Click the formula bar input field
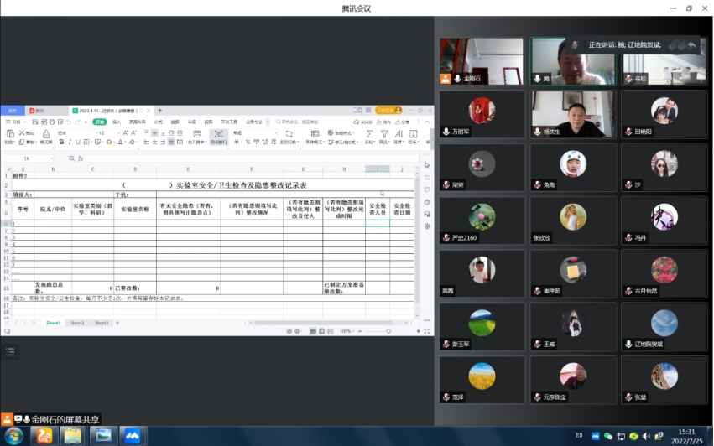Viewport: 714px width, 446px height. pos(252,158)
